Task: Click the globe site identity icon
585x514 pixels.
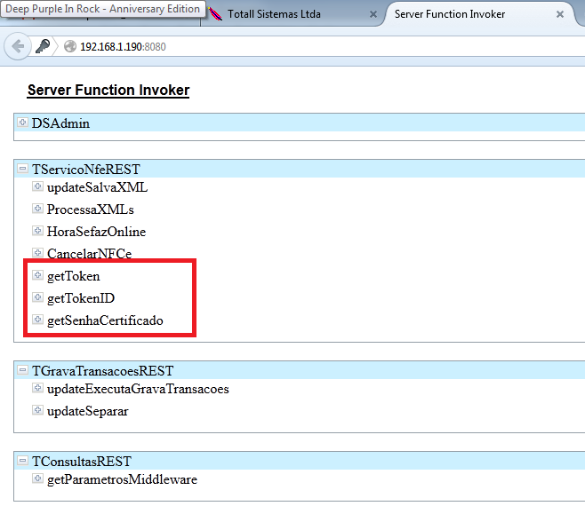Action: (x=69, y=46)
